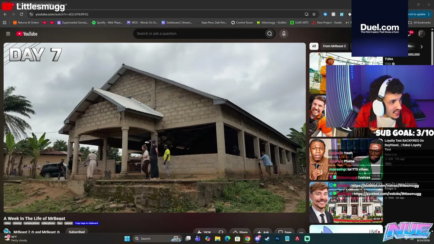Launch Microsoft Teams from the taskbar
The height and width of the screenshot is (244, 434).
(198, 239)
